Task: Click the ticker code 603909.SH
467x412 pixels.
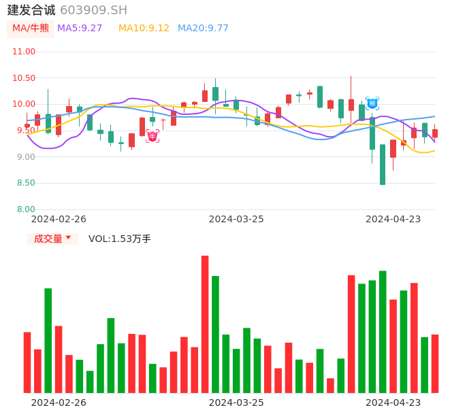Action: pyautogui.click(x=93, y=10)
